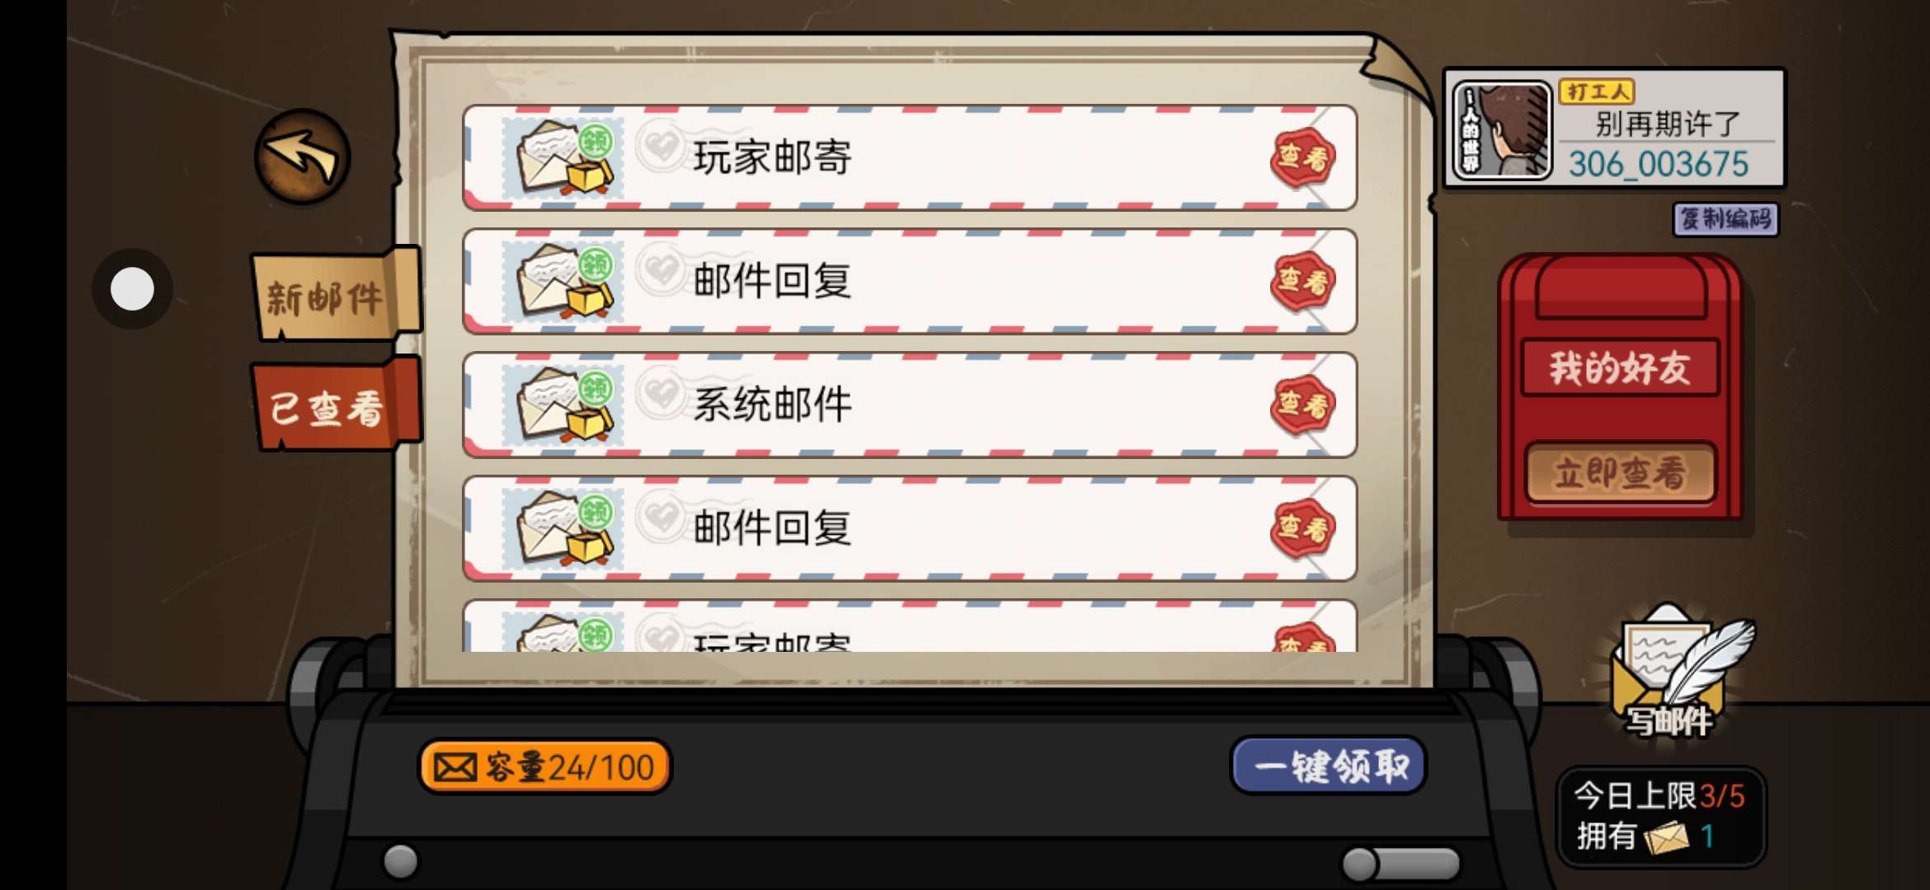Tap the 查看 seal on 系统邮件
The height and width of the screenshot is (890, 1930).
[1303, 405]
